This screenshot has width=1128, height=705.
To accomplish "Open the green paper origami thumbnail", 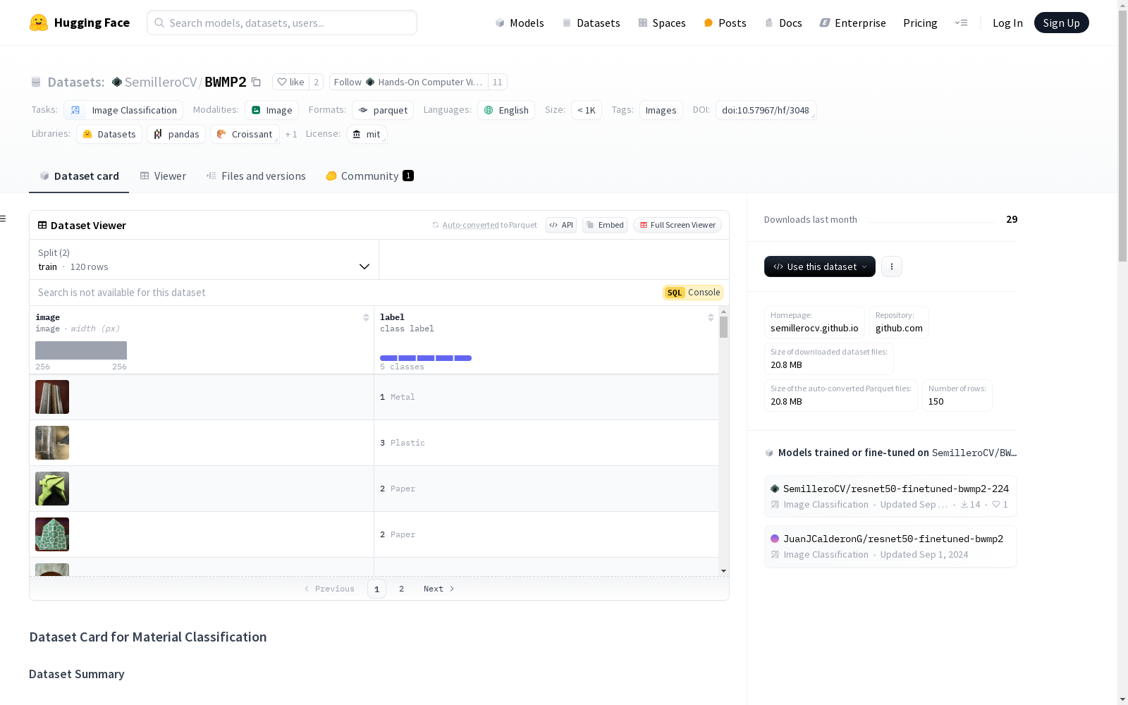I will [x=52, y=489].
